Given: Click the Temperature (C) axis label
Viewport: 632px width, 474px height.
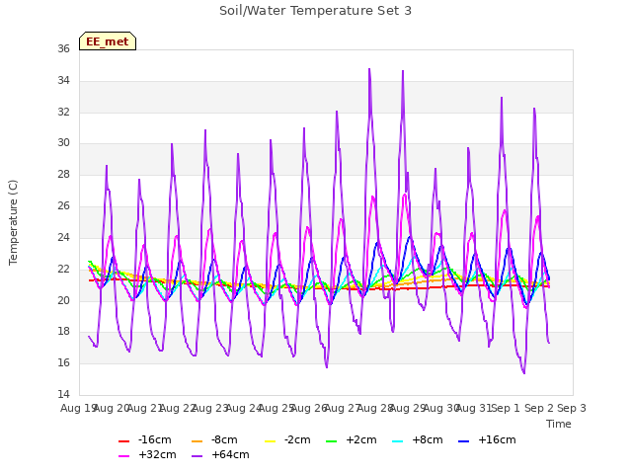Looking at the screenshot, I should (x=13, y=222).
